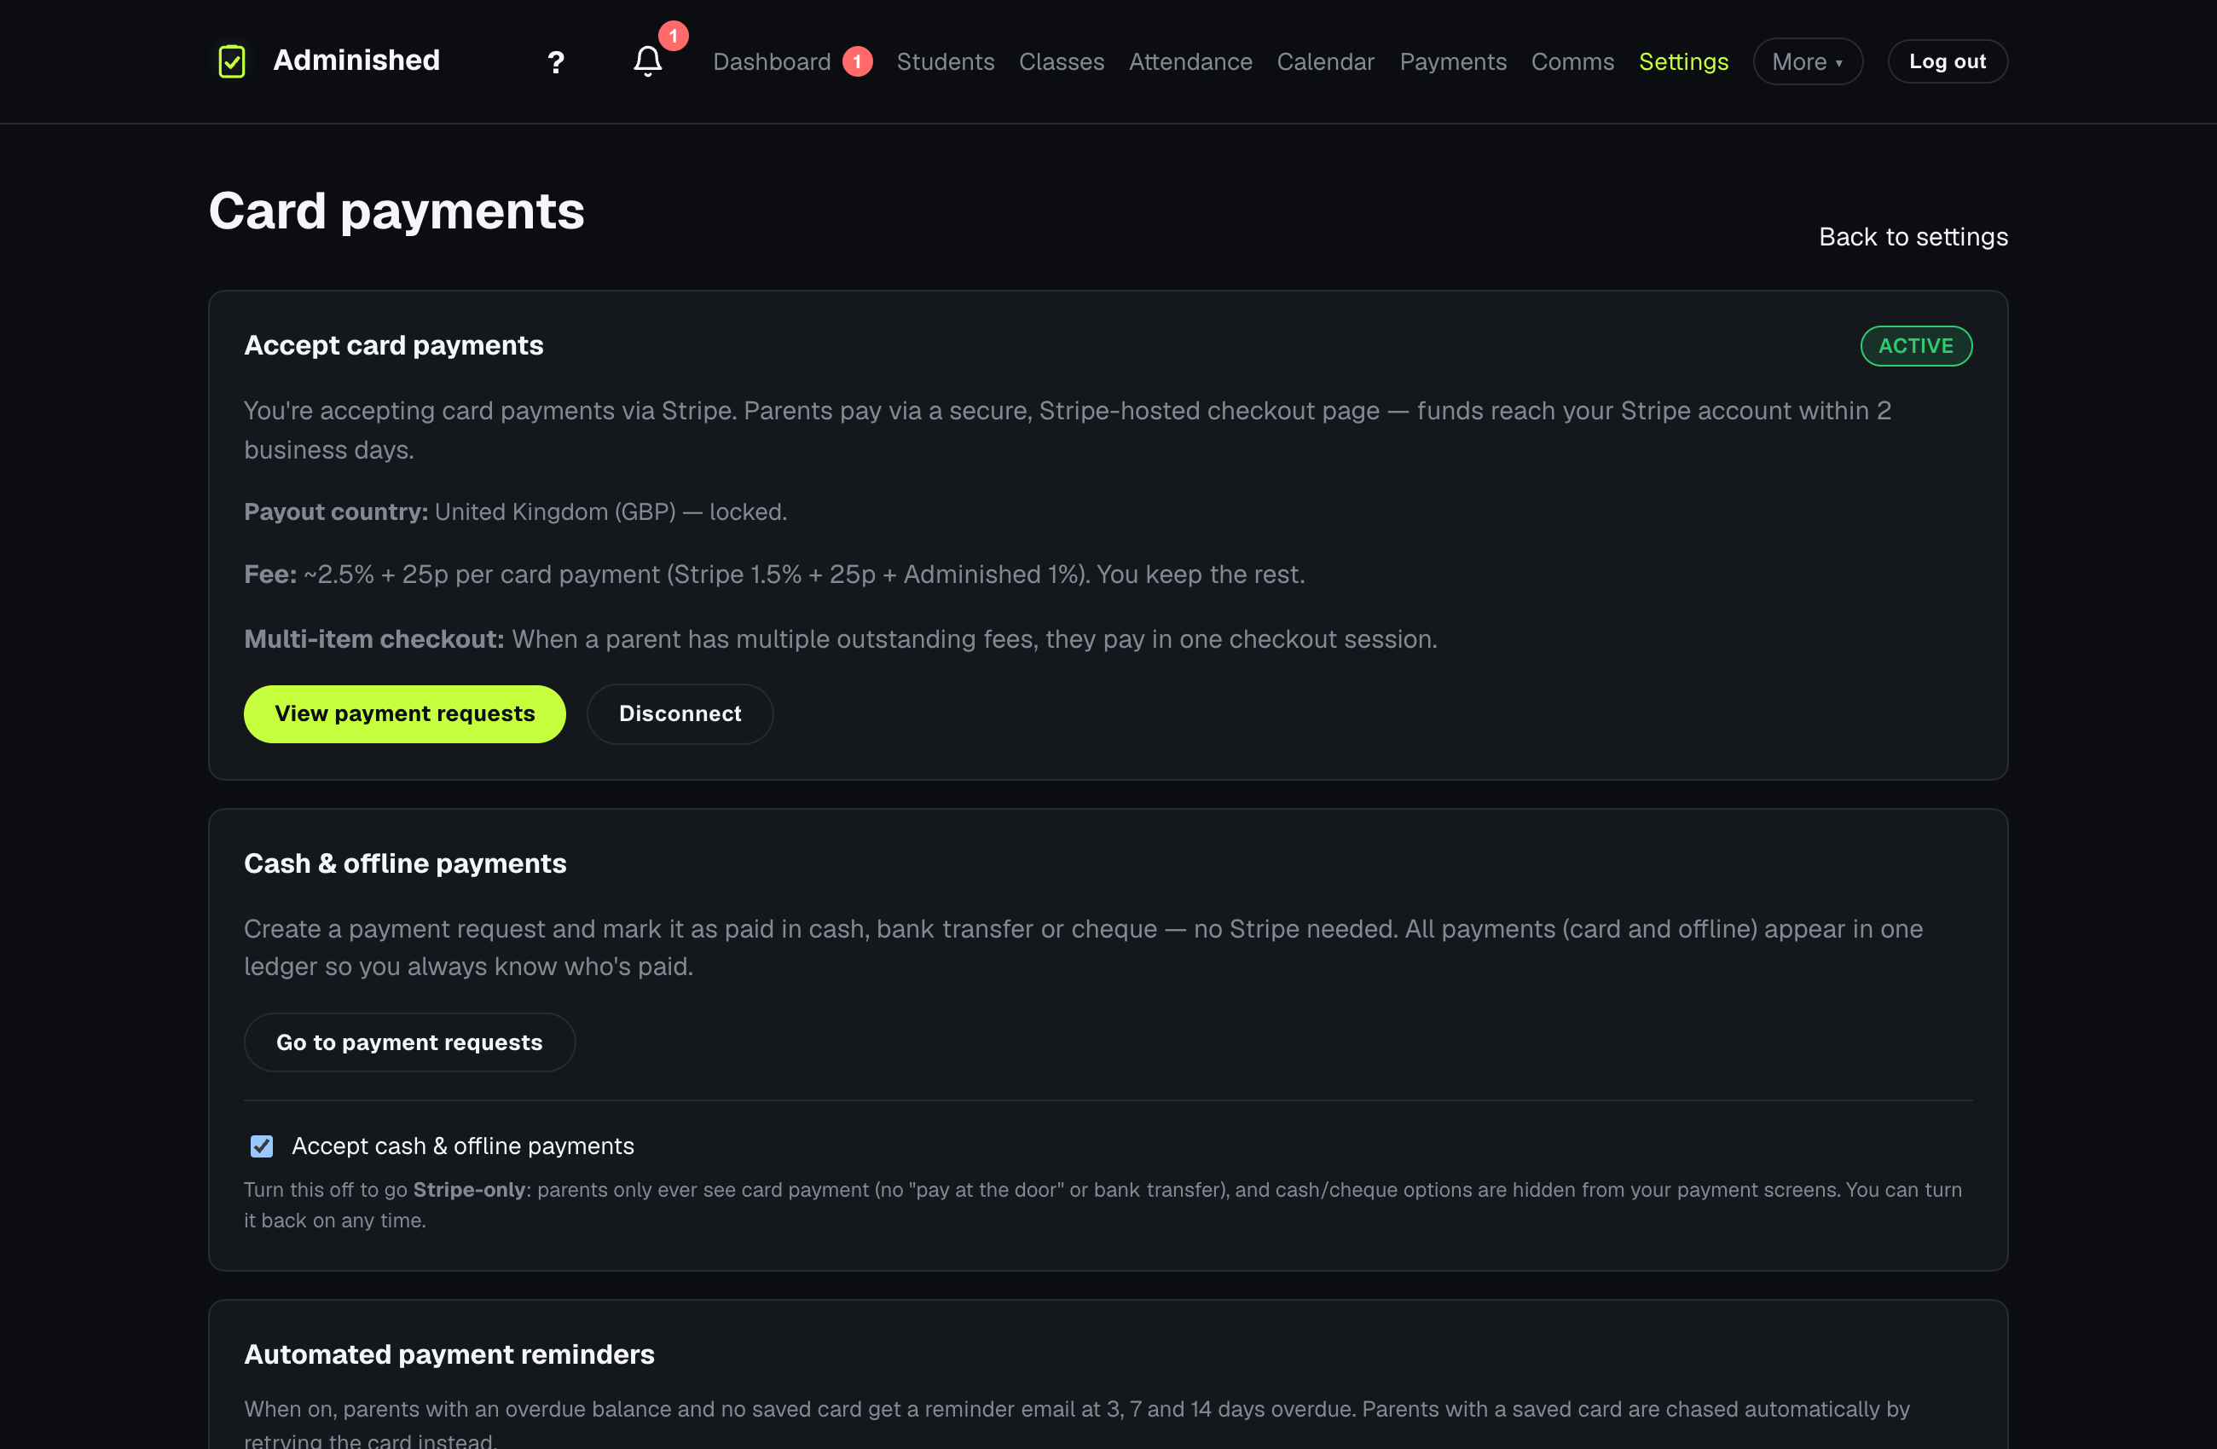Image resolution: width=2217 pixels, height=1449 pixels.
Task: Click the Fee label line
Action: click(x=773, y=574)
